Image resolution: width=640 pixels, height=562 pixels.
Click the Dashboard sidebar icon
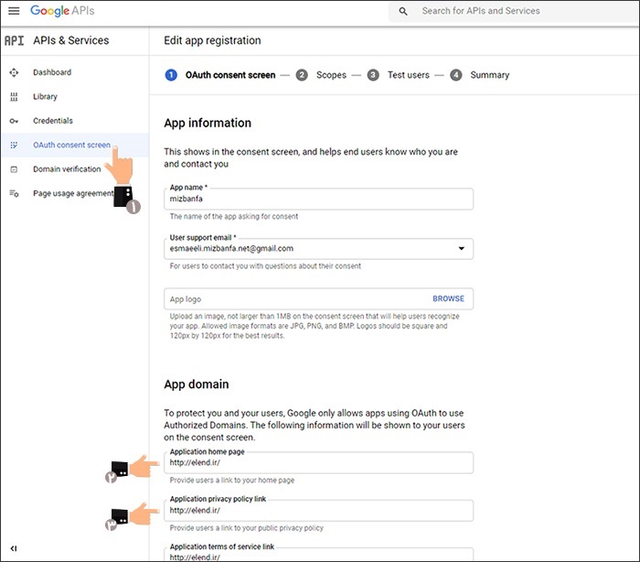coord(14,72)
